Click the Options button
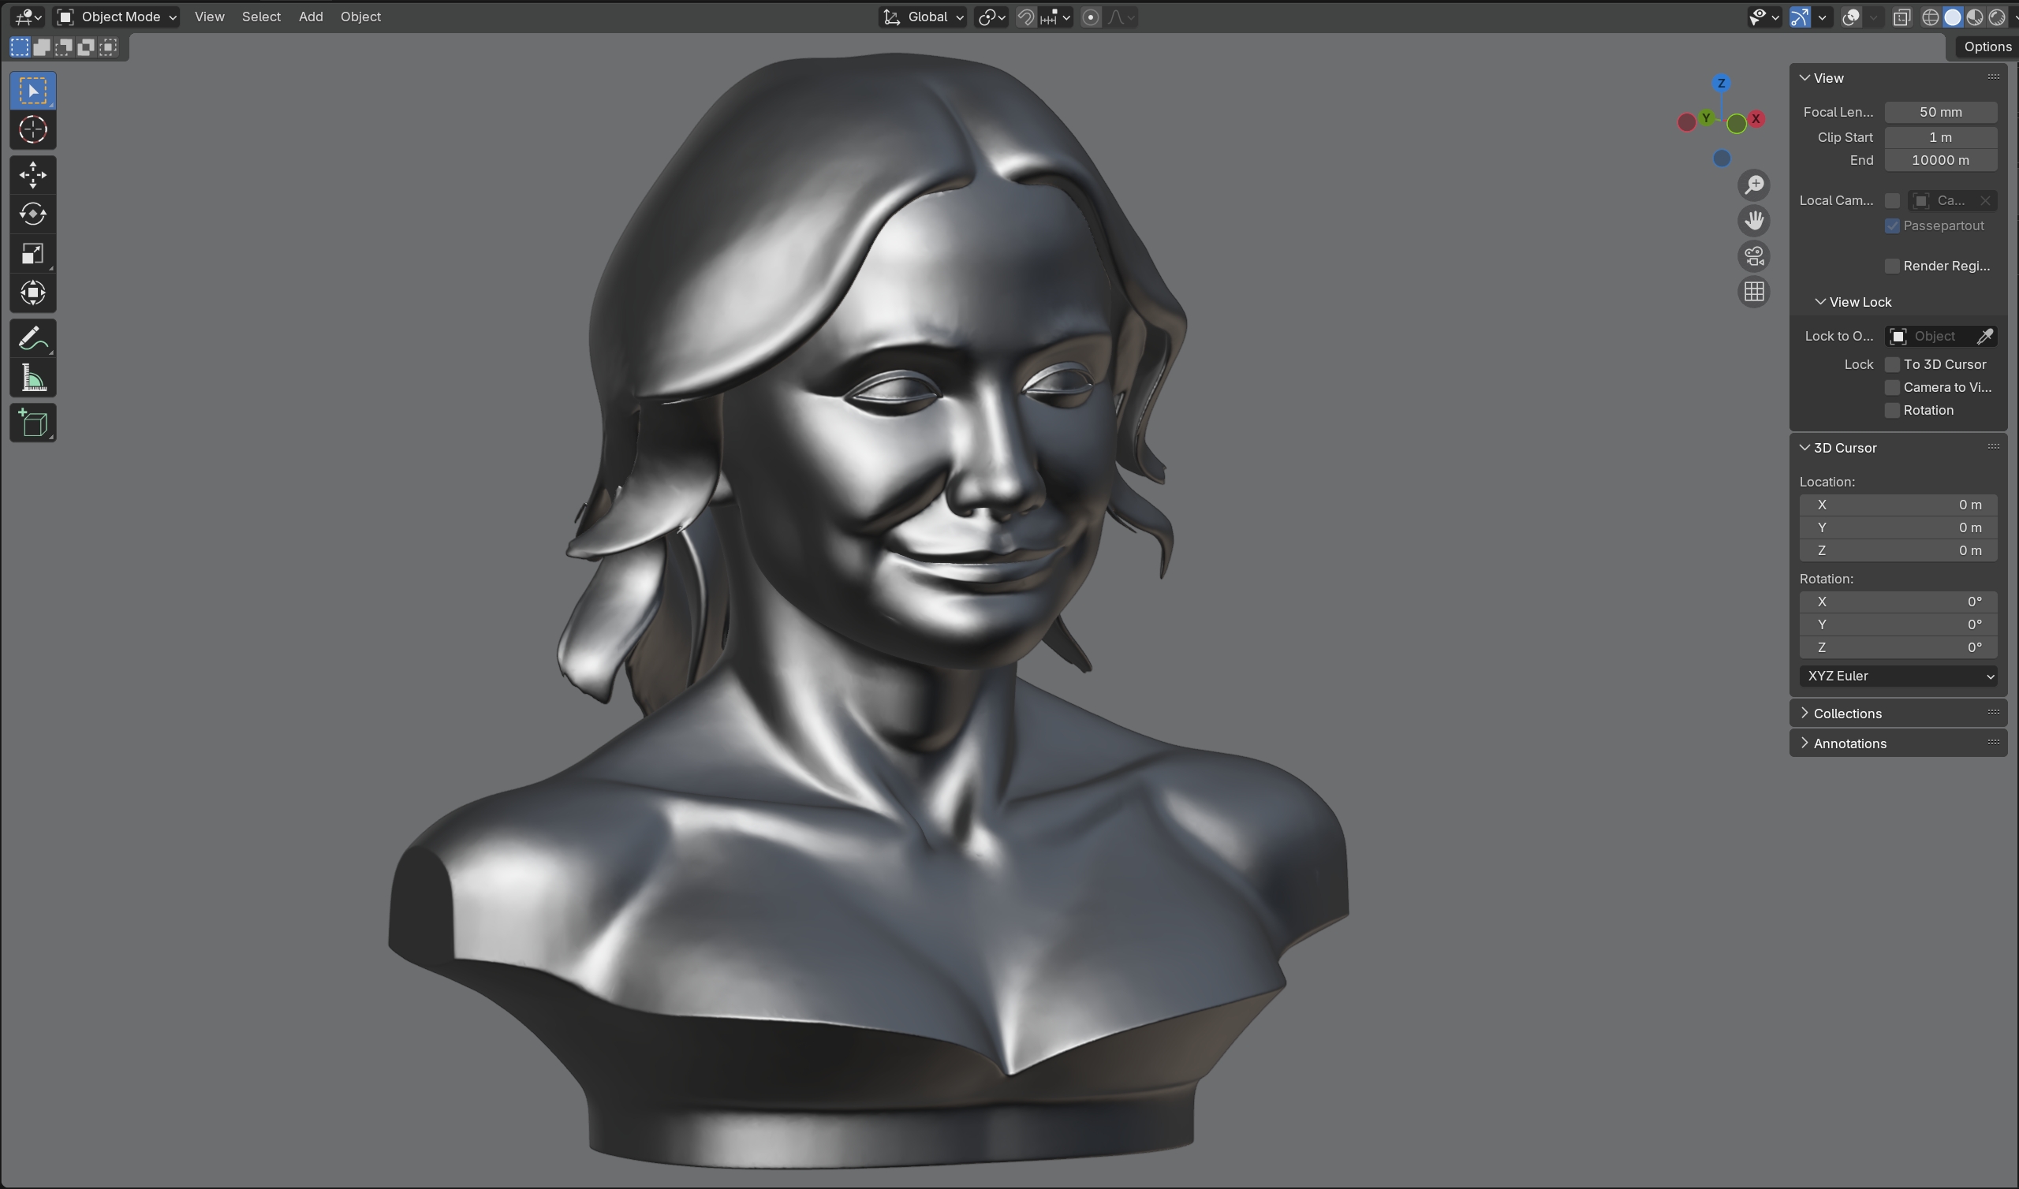 pos(1986,47)
